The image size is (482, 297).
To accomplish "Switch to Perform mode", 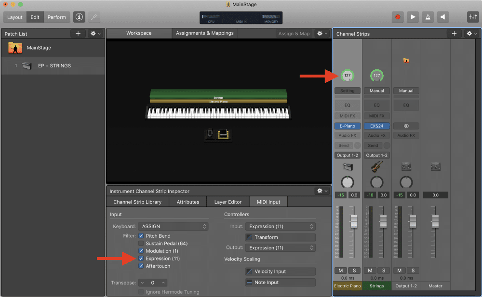I will tap(56, 17).
